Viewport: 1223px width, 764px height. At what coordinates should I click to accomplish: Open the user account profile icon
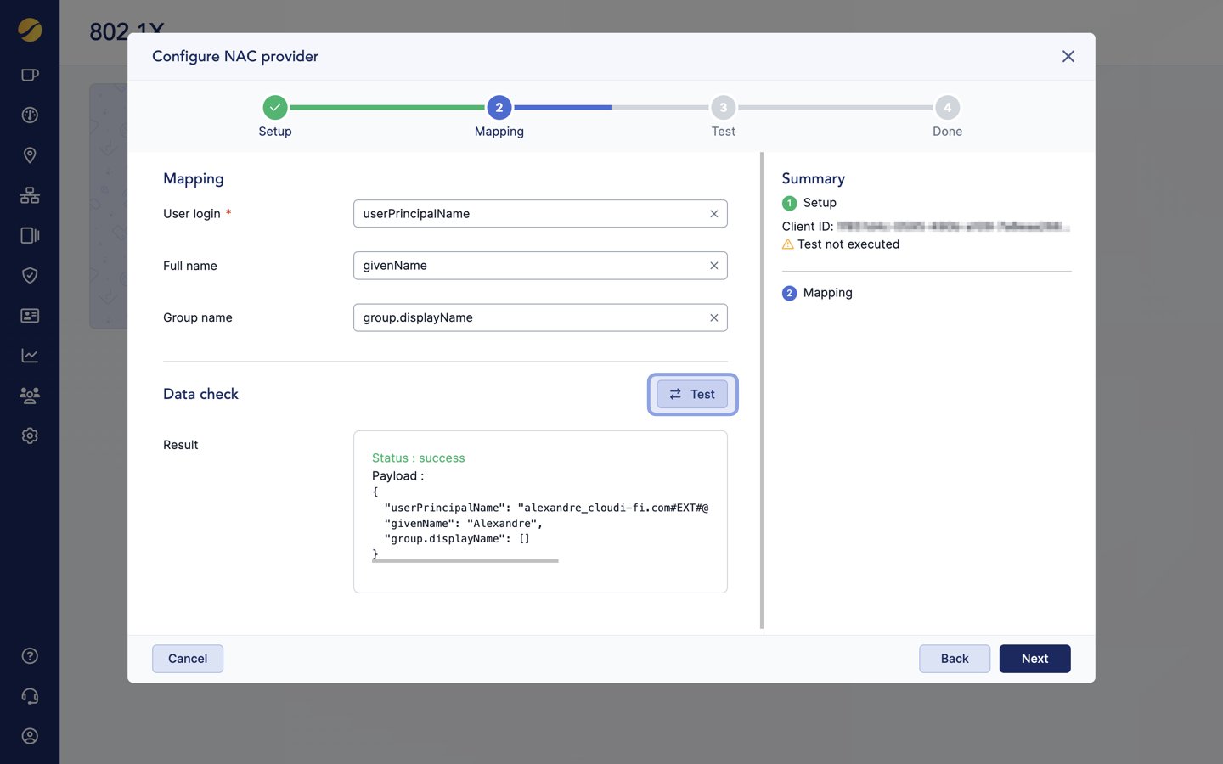[30, 736]
